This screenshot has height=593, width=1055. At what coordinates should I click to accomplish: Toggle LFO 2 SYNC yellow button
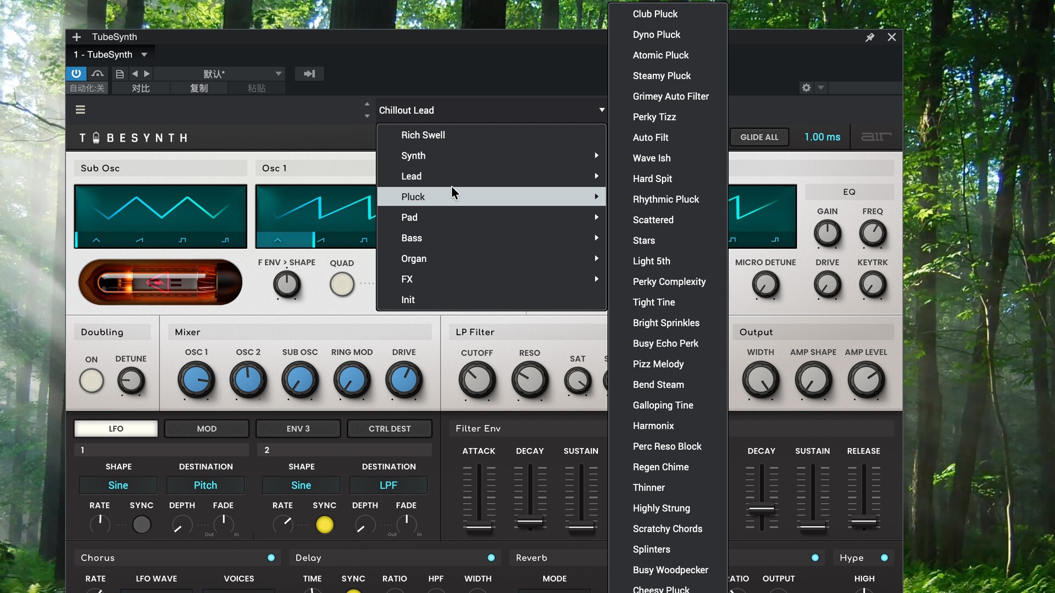324,525
